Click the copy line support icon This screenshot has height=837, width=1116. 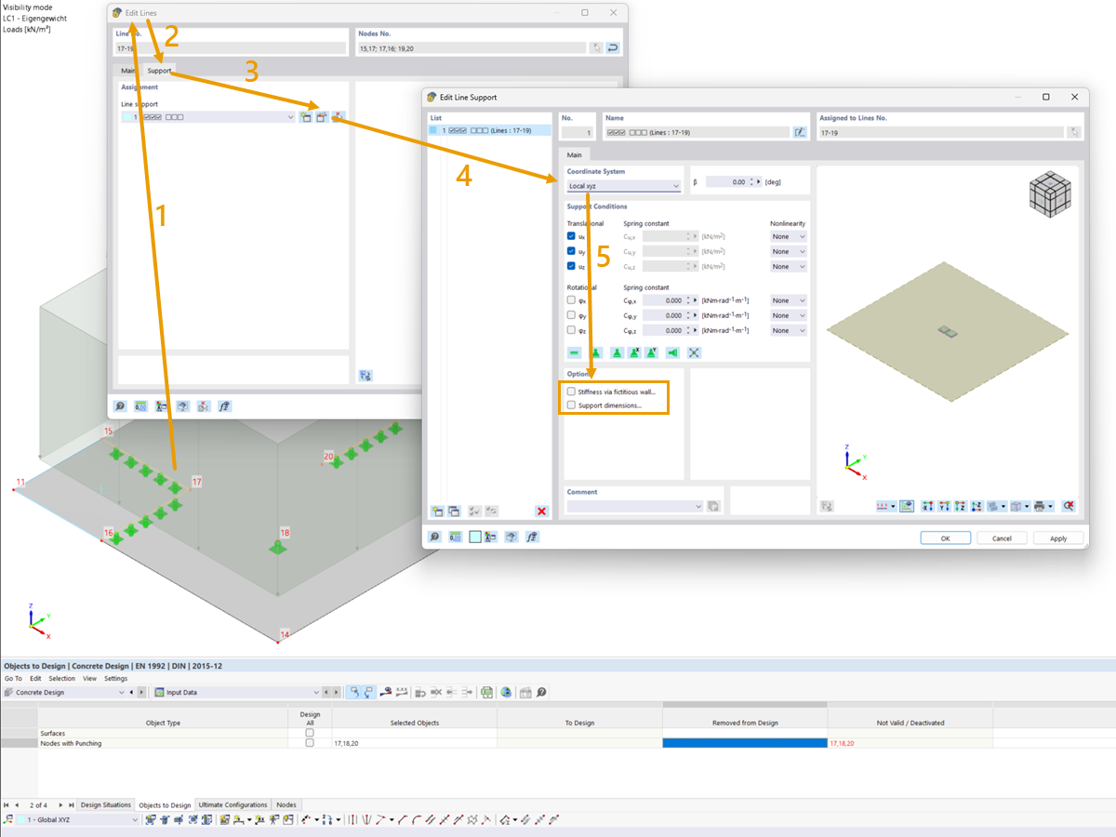454,511
